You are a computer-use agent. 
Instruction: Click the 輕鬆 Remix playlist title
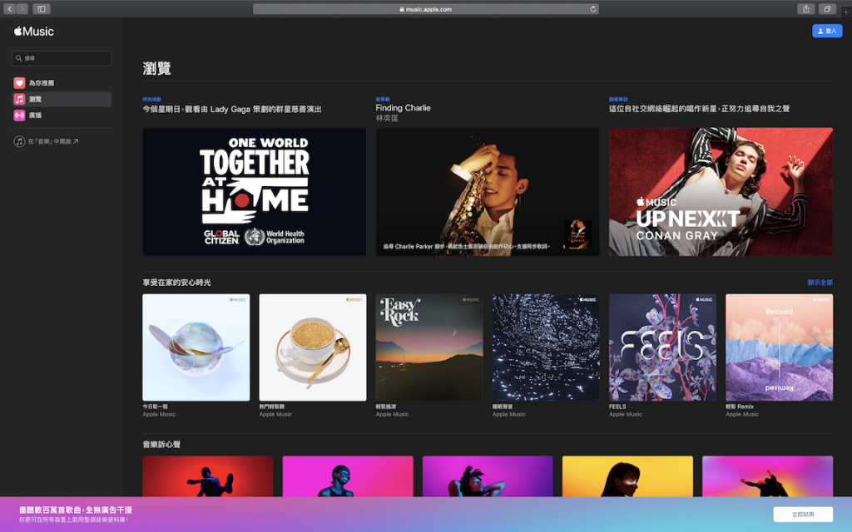pos(740,406)
